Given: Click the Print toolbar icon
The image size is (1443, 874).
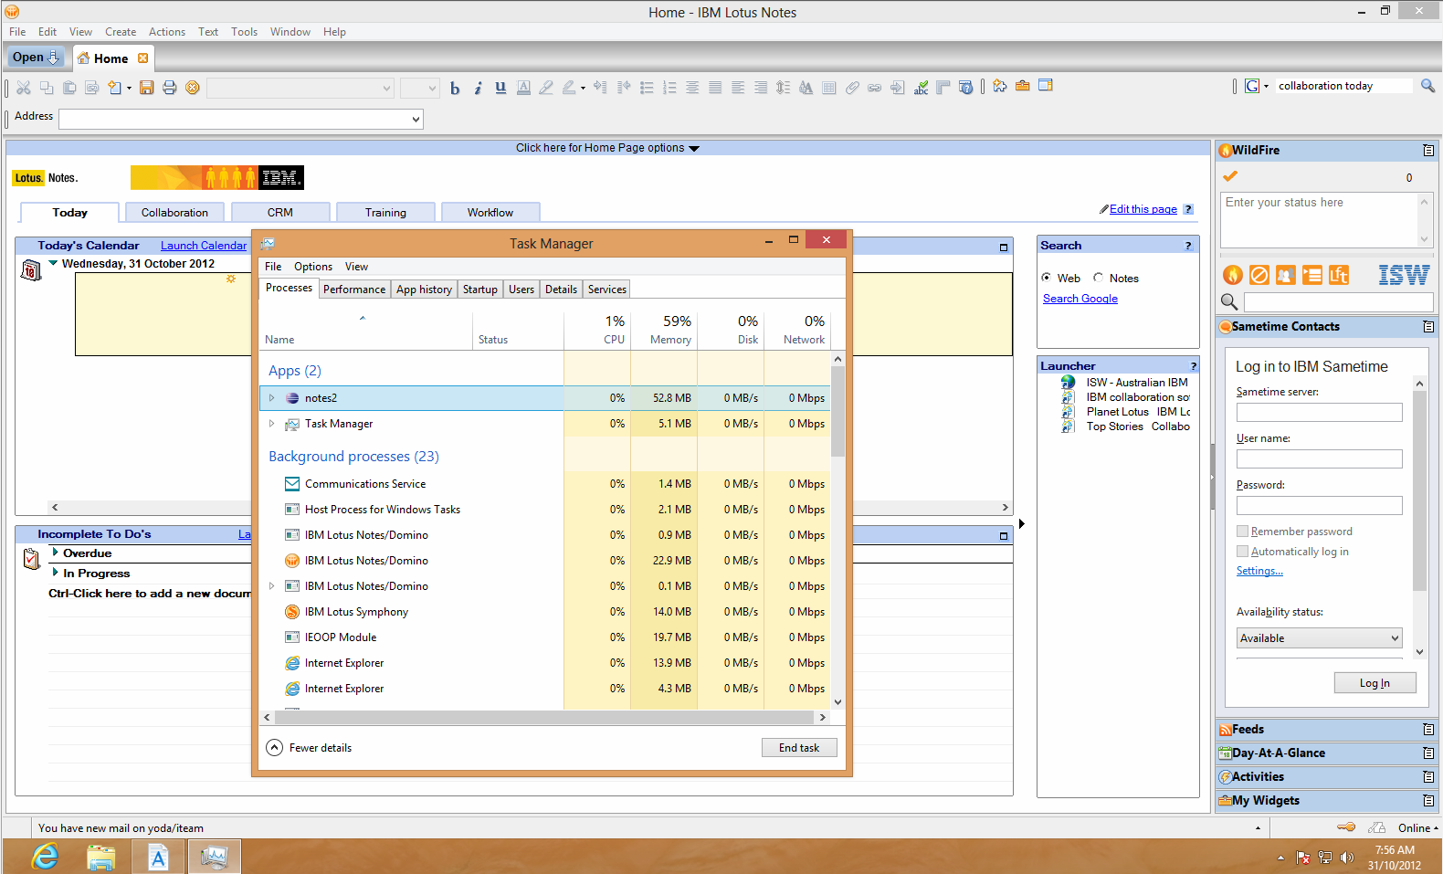Looking at the screenshot, I should (169, 88).
